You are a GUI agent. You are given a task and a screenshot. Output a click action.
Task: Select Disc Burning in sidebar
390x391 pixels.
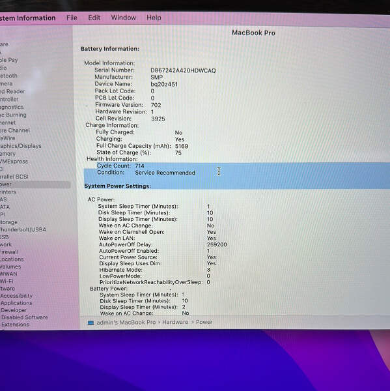[13, 115]
